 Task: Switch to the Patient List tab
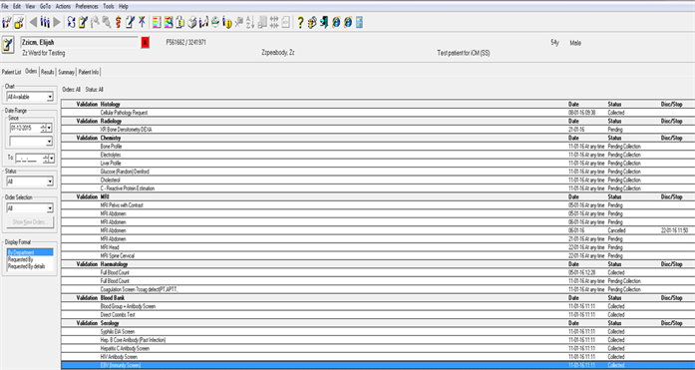[12, 72]
